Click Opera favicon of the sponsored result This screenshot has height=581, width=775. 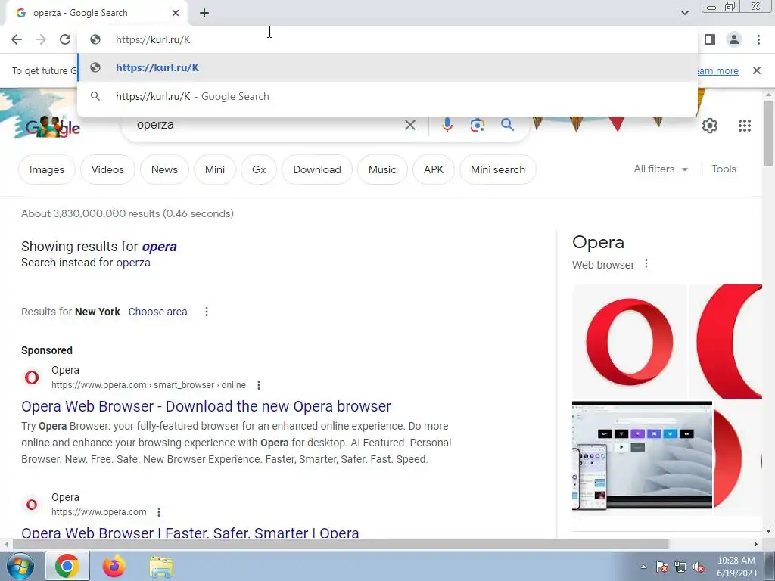[x=32, y=377]
